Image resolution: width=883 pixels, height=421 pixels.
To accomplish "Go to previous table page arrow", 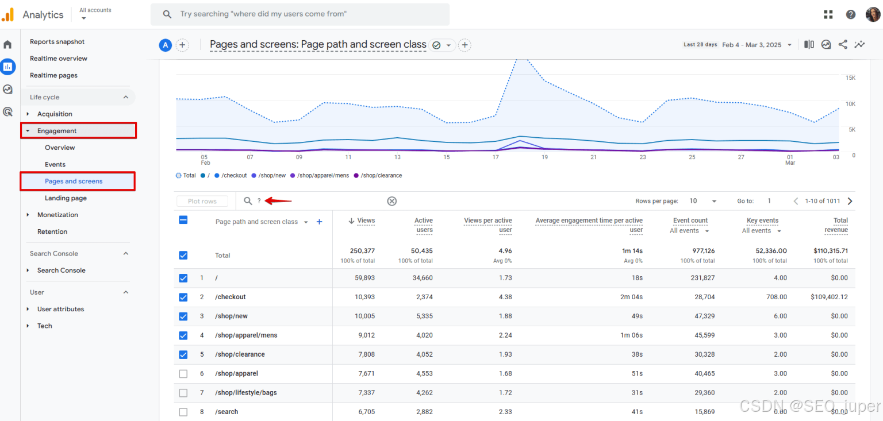I will [796, 201].
